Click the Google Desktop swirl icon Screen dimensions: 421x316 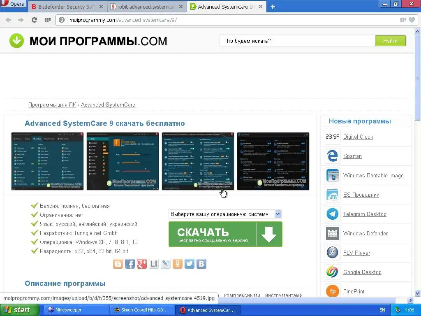tap(332, 272)
